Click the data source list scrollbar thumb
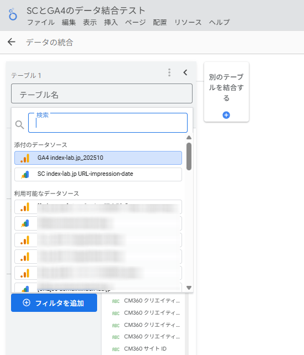Screen dimensions: 304x355 [189, 156]
